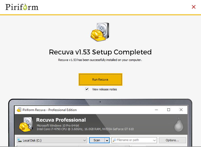Image resolution: width=201 pixels, height=147 pixels.
Task: Maximize the Piriform Recuva preview window
Action: (x=169, y=110)
